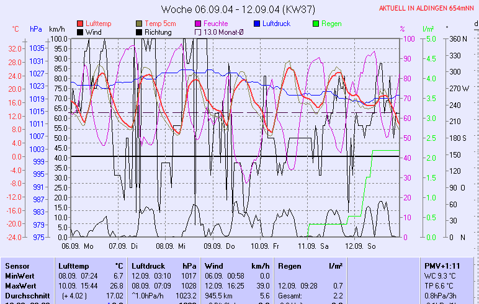Click the magenta Feuchte legend square
Image resolution: width=479 pixels, height=304 pixels.
tap(198, 24)
